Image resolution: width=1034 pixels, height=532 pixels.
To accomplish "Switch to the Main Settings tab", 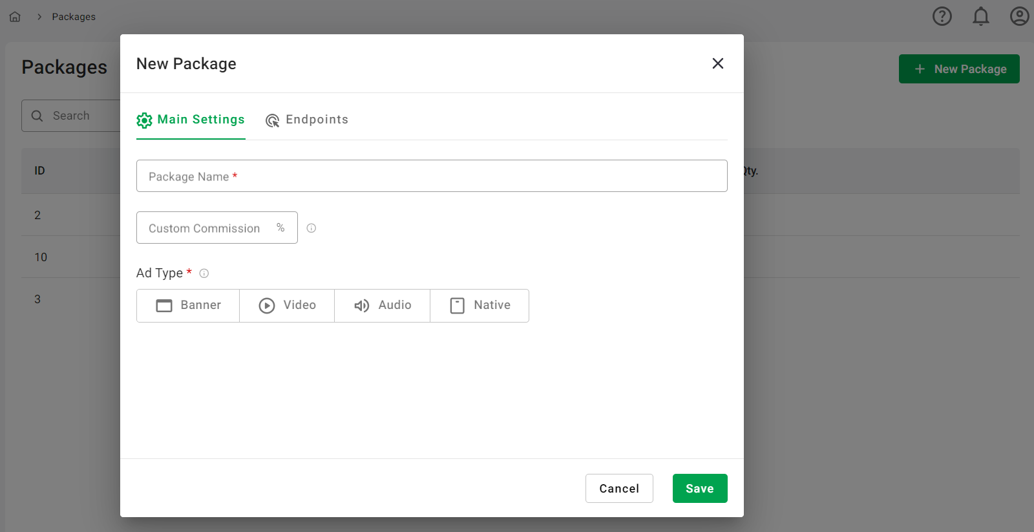I will (x=191, y=120).
